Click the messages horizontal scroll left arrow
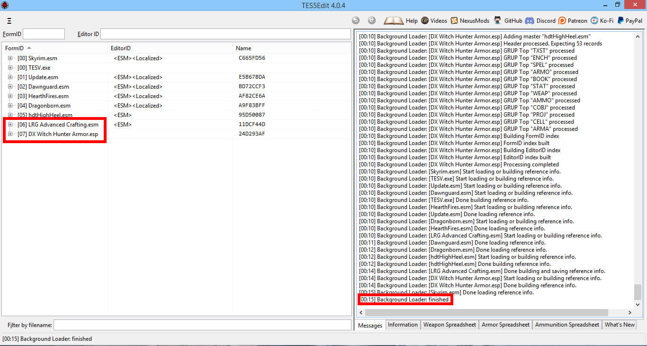 [361, 313]
